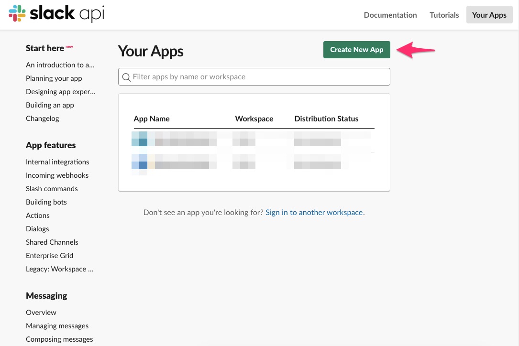
Task: Click the search magnifier icon in filter box
Action: coord(126,77)
